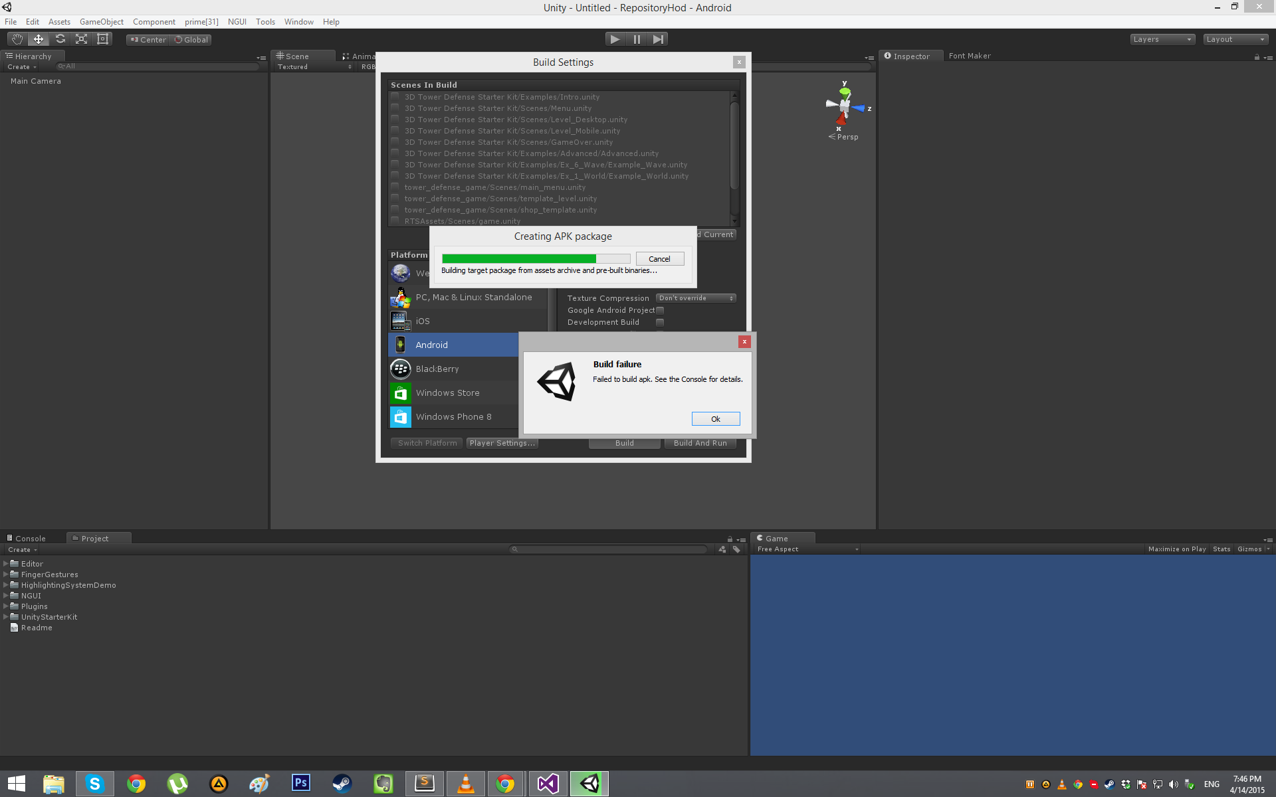Click Build And Run button

tap(700, 443)
